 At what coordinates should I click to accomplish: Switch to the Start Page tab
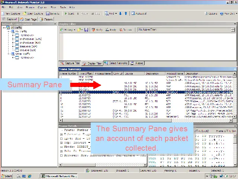(x=28, y=19)
